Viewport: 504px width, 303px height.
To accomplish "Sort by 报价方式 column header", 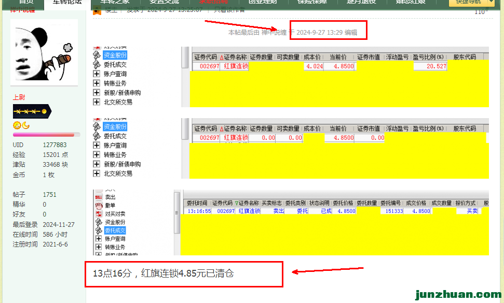I will [x=466, y=203].
